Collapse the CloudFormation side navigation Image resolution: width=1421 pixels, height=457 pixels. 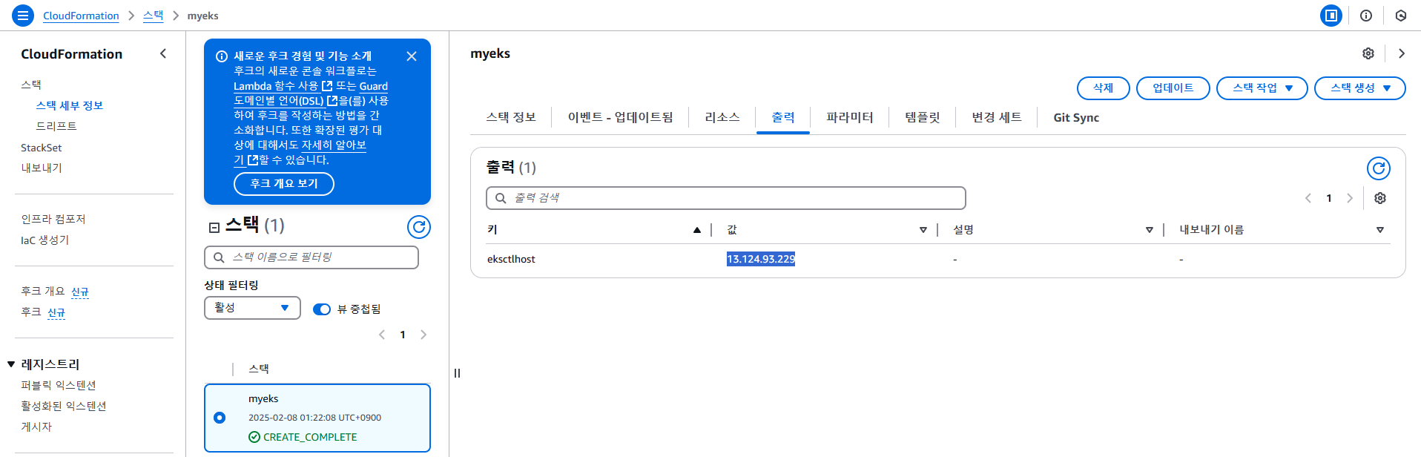(163, 53)
